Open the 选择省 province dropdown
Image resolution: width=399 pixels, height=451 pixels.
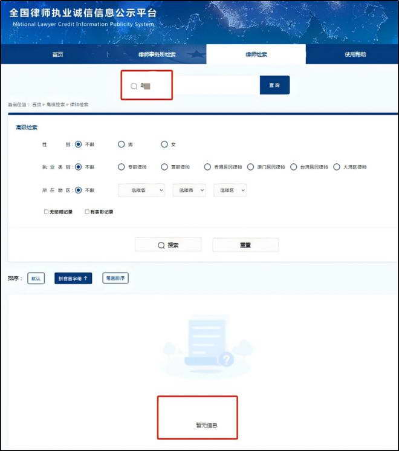point(141,190)
